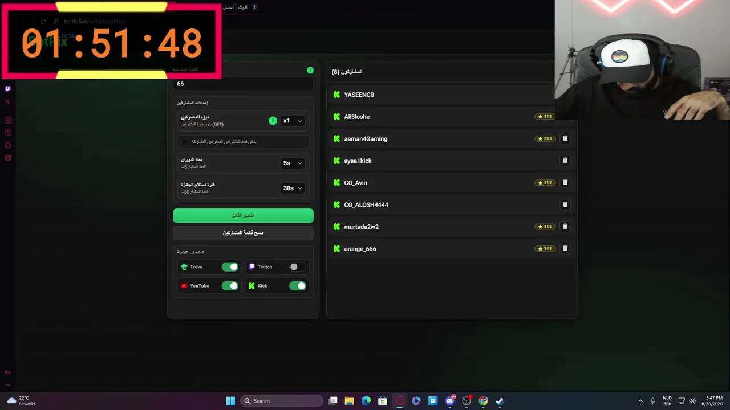
Task: Launch Google Chrome from the taskbar
Action: [x=483, y=401]
